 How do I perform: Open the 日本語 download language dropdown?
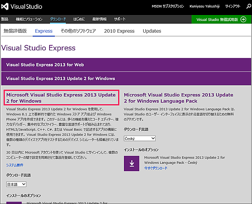[x=16, y=184]
